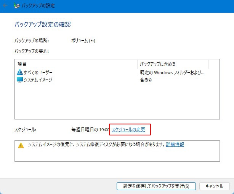The width and height of the screenshot is (234, 194).
Task: Click the System Image monitor icon
Action: click(20, 80)
